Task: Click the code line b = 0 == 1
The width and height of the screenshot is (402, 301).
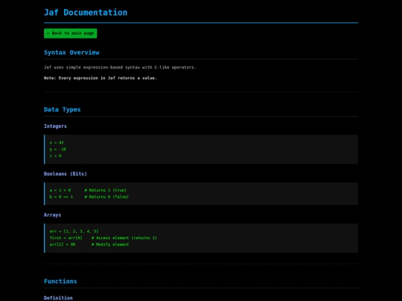Action: click(x=61, y=197)
